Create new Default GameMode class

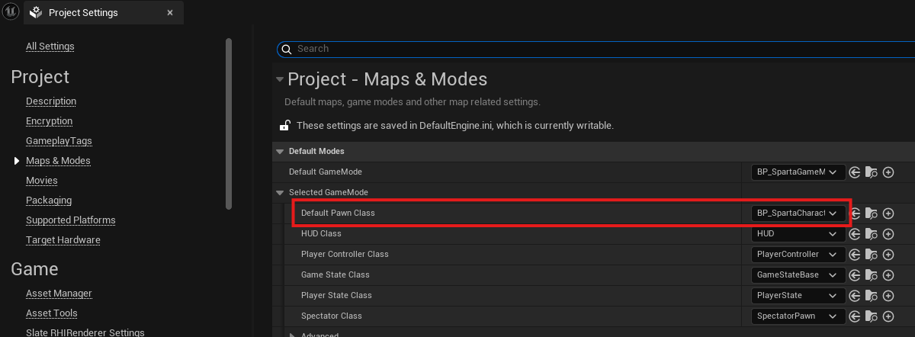(888, 172)
